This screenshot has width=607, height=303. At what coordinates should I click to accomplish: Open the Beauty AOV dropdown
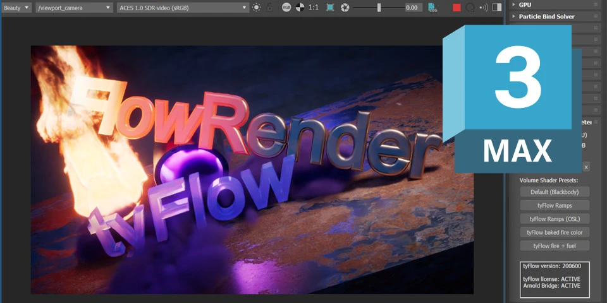pyautogui.click(x=16, y=8)
